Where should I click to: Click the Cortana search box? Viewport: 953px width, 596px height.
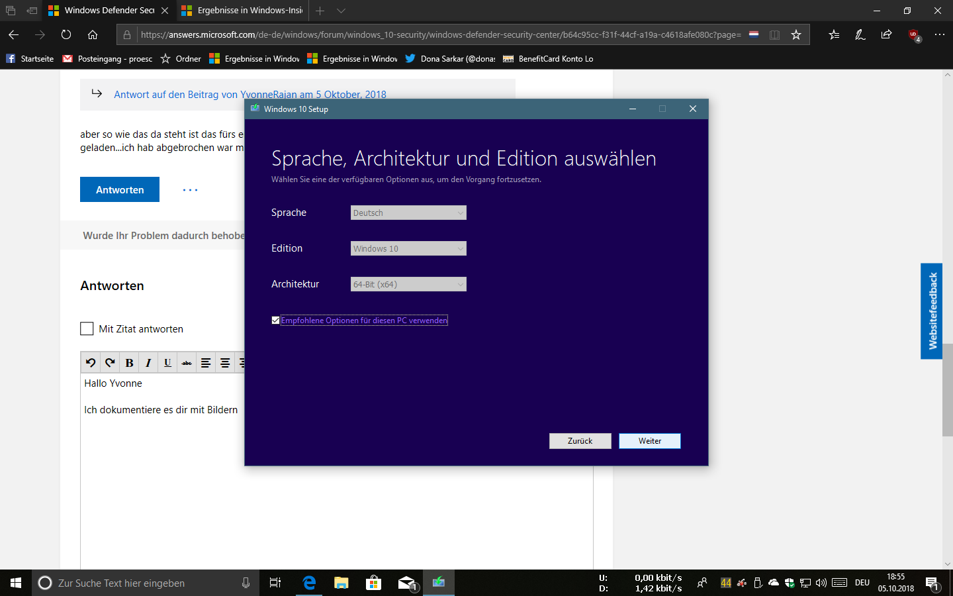(144, 583)
